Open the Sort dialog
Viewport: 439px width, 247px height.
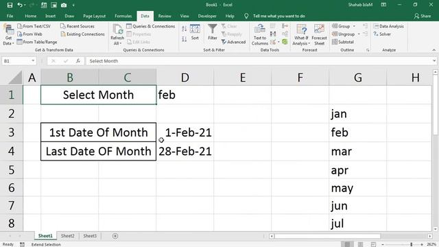coord(195,32)
